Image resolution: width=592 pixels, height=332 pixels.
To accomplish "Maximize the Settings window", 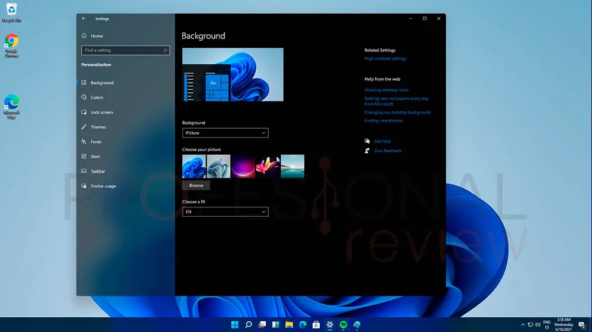I will (x=424, y=18).
